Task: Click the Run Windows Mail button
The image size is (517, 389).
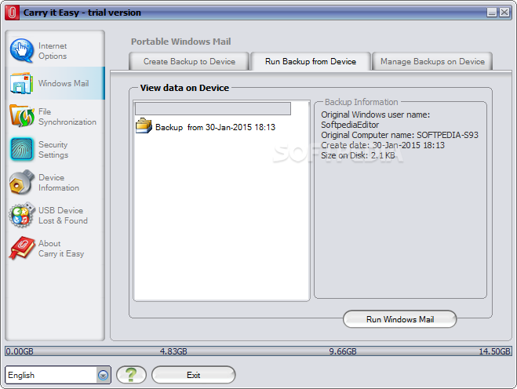Action: [x=400, y=319]
